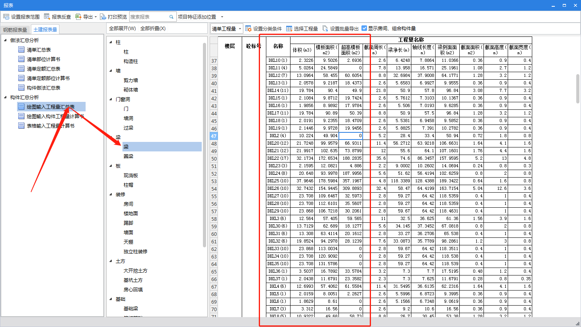The height and width of the screenshot is (327, 581).
Task: Select 砌体墙 in component tree
Action: point(131,90)
